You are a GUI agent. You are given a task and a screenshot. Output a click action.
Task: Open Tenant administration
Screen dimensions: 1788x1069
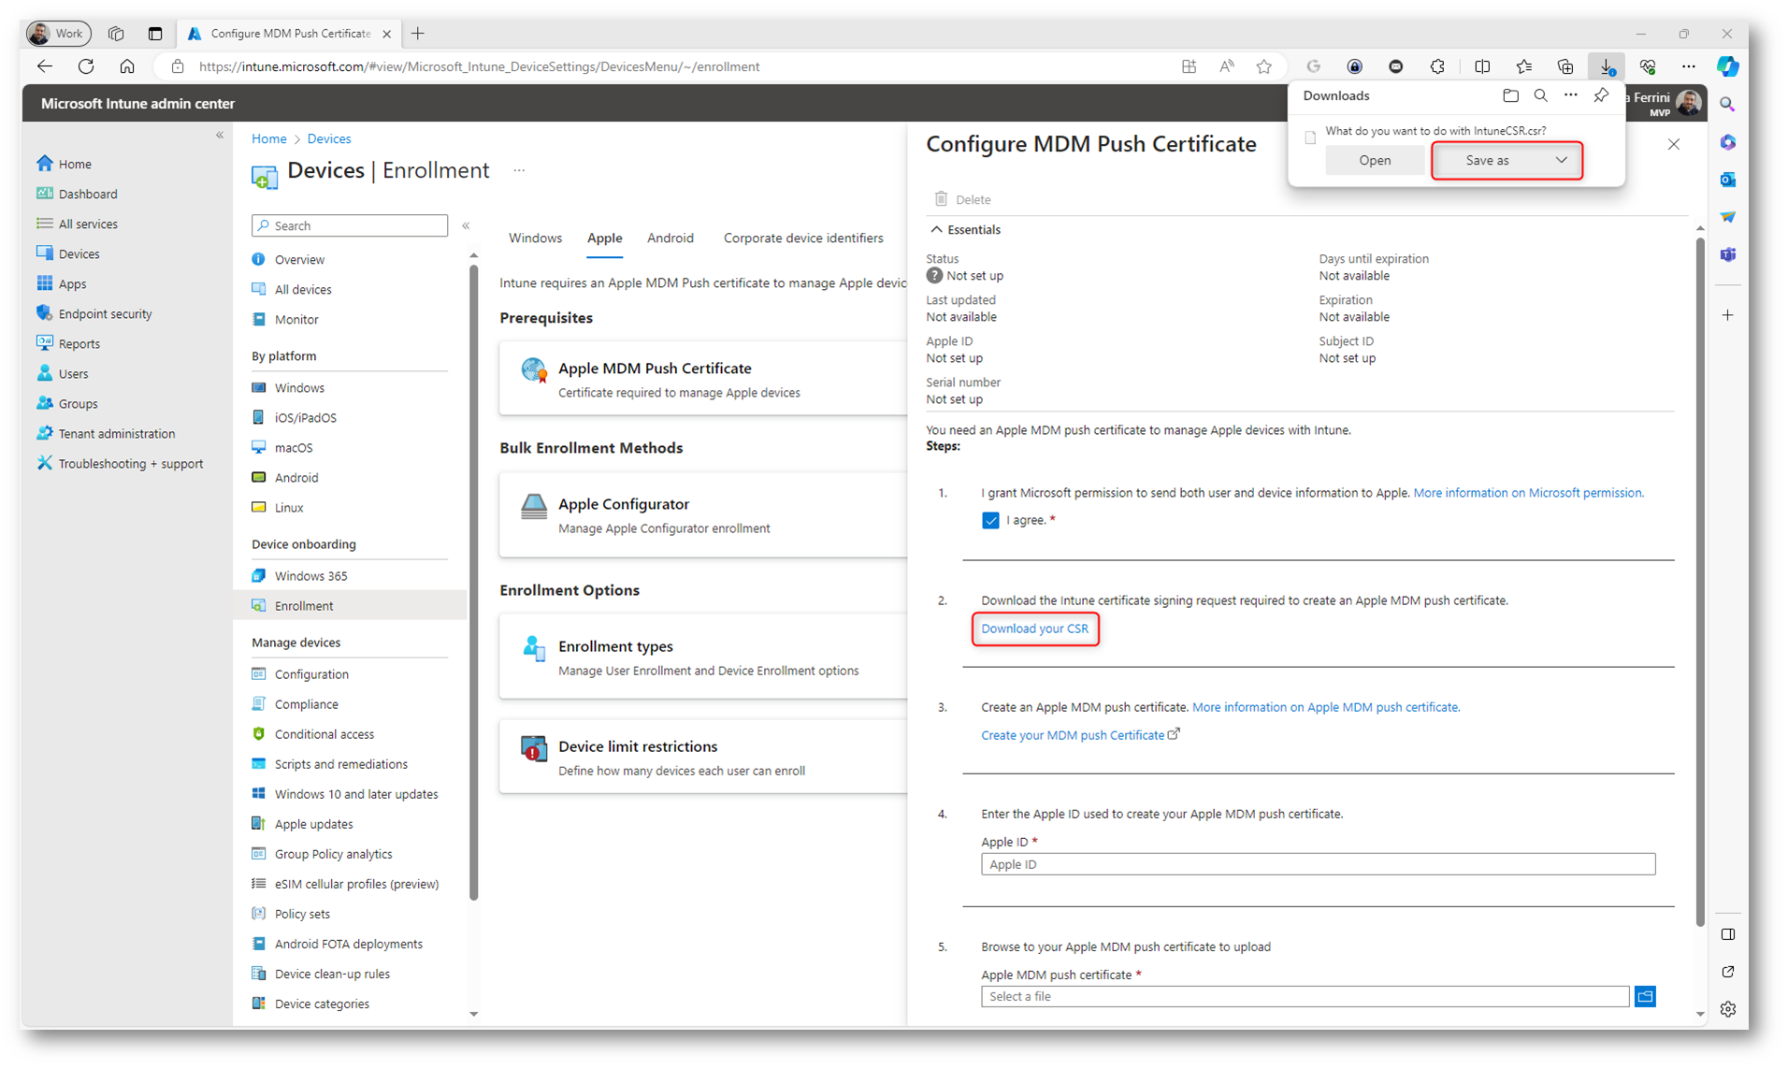(116, 433)
